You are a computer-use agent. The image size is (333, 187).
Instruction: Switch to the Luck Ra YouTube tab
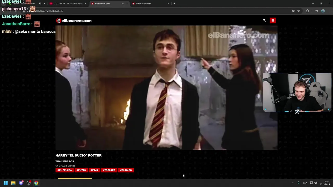pyautogui.click(x=68, y=4)
